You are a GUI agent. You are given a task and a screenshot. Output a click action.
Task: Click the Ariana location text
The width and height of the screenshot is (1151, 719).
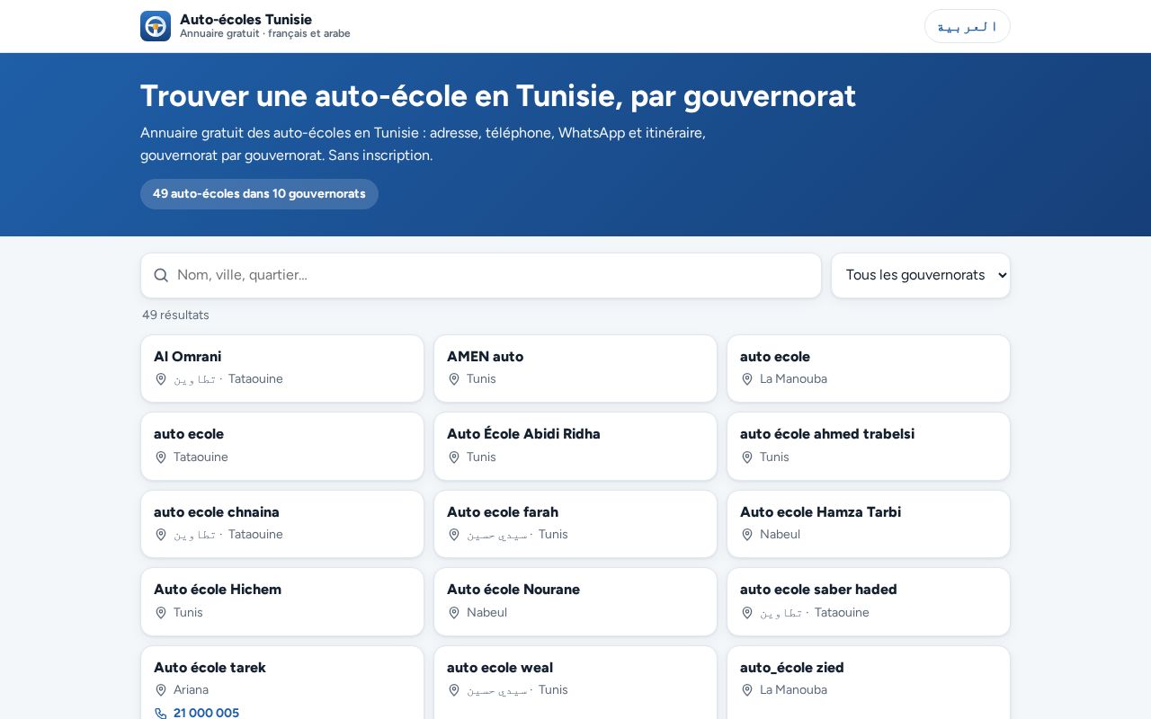(191, 690)
